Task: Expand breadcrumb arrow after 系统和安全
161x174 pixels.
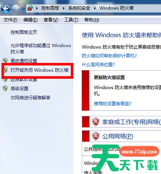Action: pos(95,8)
